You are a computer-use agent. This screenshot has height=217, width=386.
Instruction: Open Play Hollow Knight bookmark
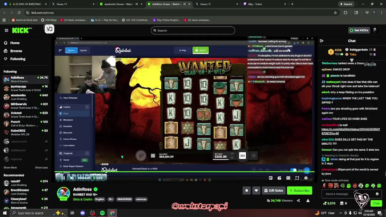(166, 20)
